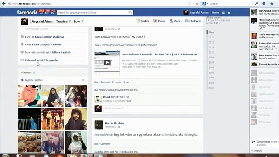Like Harris Ibrahim's post

pyautogui.click(x=96, y=144)
